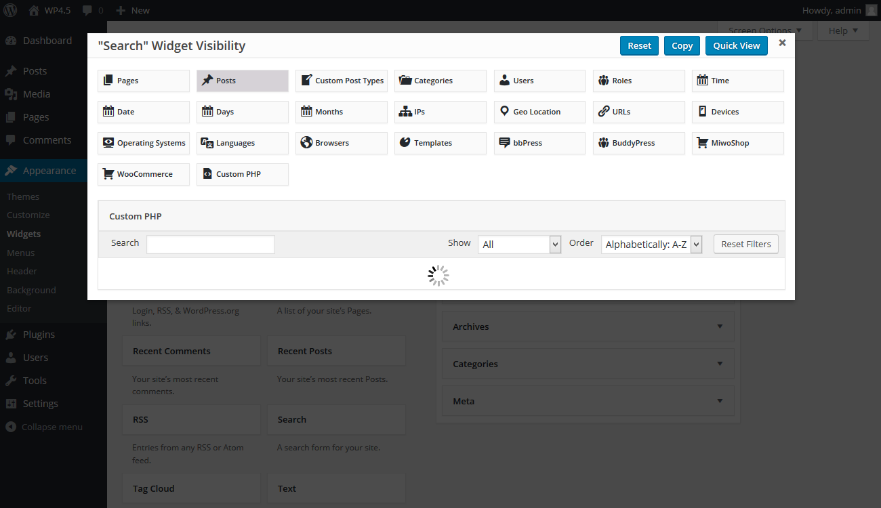Select the Geo Location filter

[x=539, y=112]
